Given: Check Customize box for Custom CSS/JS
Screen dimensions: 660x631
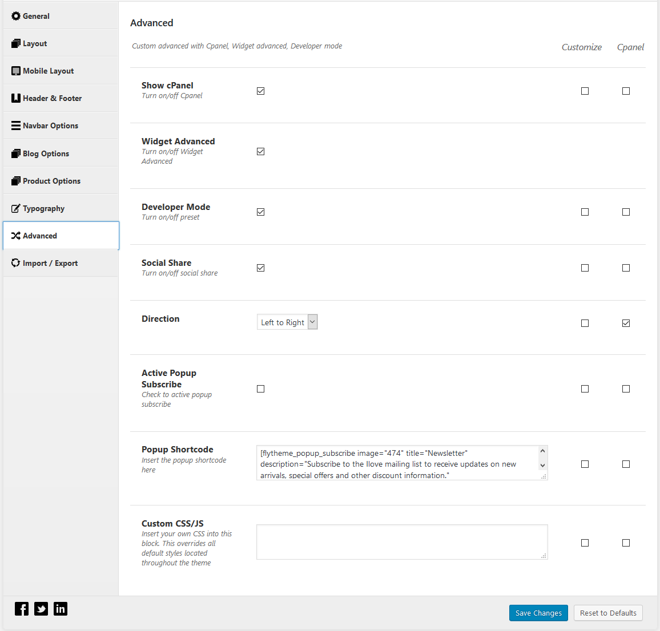Looking at the screenshot, I should [x=585, y=543].
